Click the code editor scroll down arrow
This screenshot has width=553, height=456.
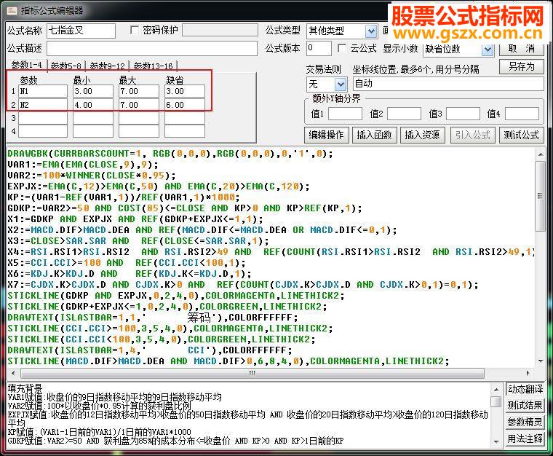tap(540, 361)
